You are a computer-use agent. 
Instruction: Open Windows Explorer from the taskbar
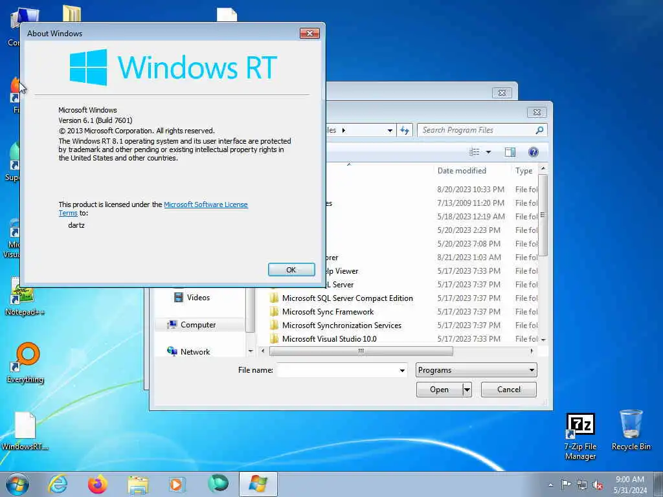click(x=138, y=484)
